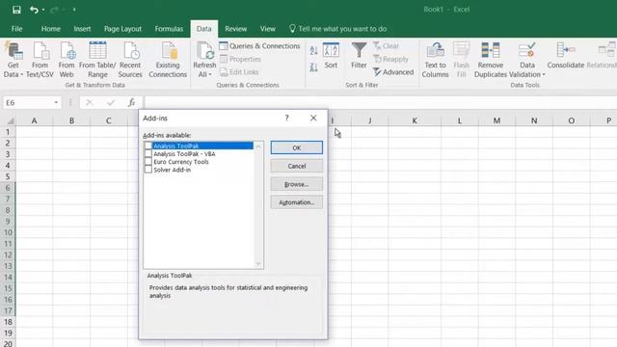Click the add-ins list scroll down arrow
This screenshot has width=617, height=347.
(258, 264)
